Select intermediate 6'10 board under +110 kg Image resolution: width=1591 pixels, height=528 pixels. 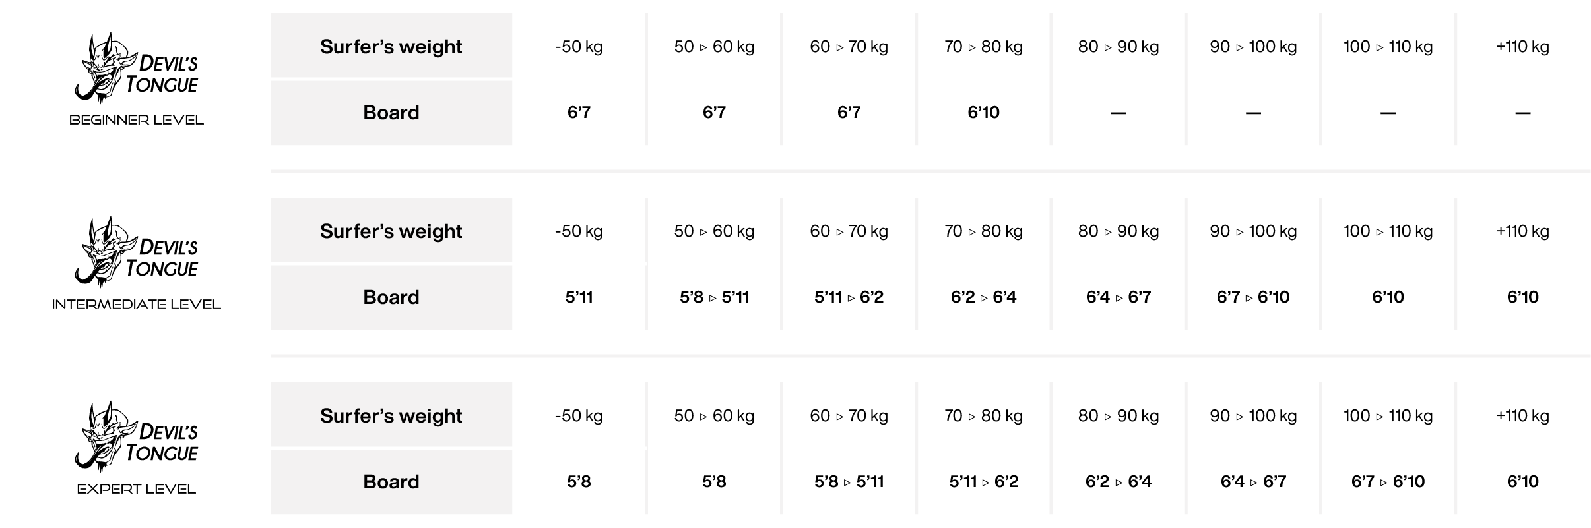1522,297
